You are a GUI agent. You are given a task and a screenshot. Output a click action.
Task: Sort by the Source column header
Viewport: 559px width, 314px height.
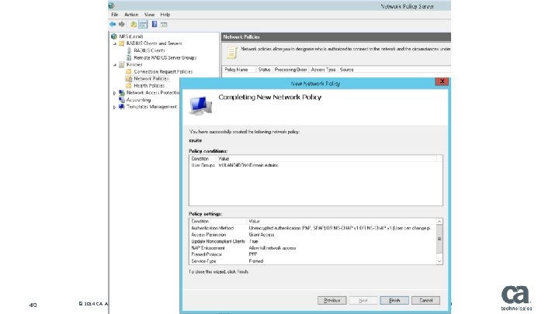click(x=346, y=70)
